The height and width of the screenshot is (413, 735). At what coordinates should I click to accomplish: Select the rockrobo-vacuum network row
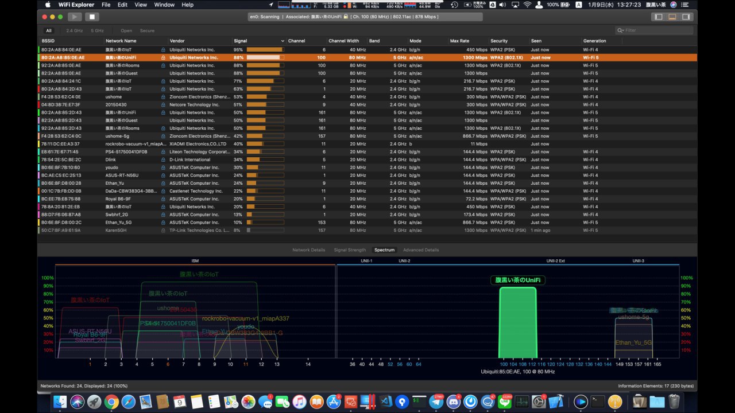pyautogui.click(x=367, y=144)
